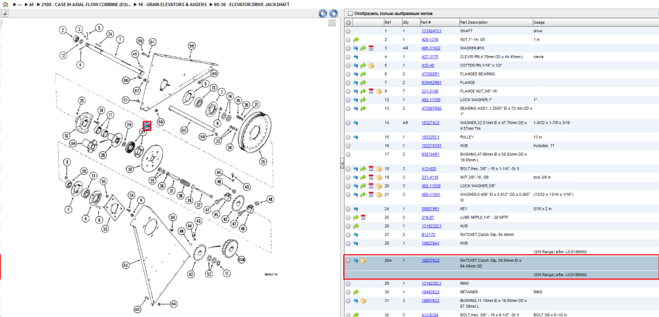Click the red list icon on WASHER #10 row
This screenshot has height=317, width=659.
[x=371, y=48]
